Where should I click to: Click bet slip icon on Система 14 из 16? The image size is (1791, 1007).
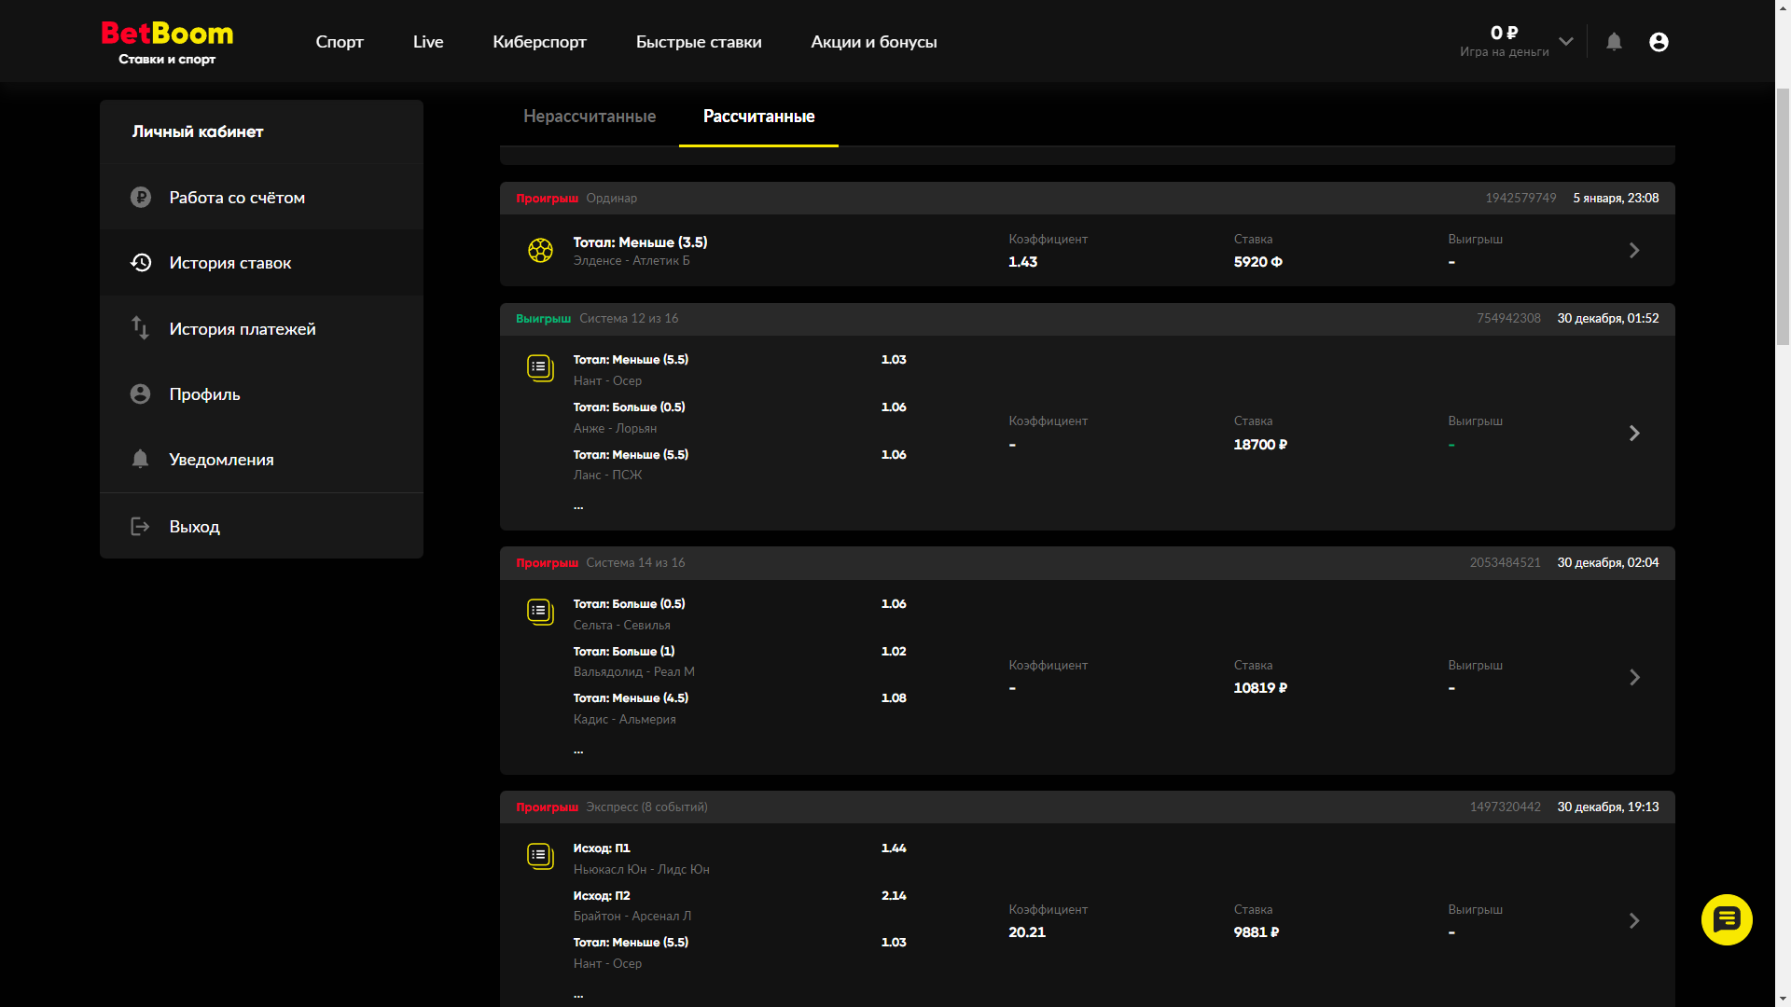tap(540, 612)
